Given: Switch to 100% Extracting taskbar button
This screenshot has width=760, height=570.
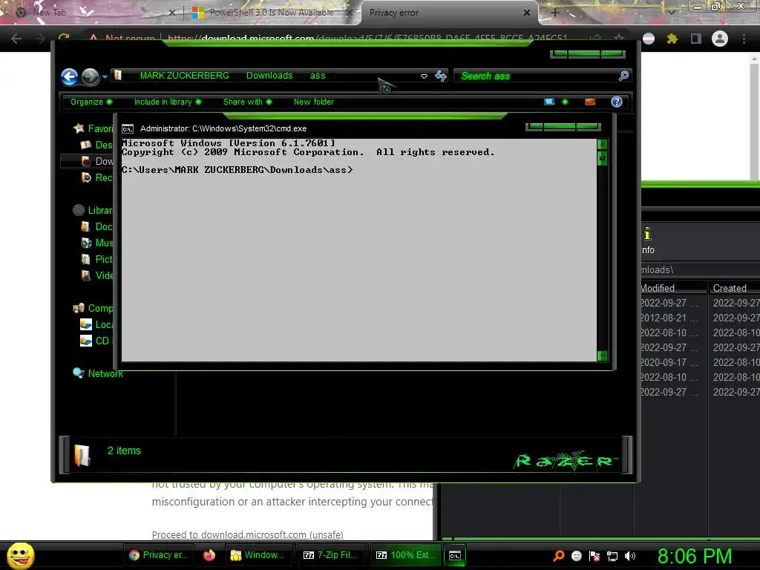Looking at the screenshot, I should 406,555.
